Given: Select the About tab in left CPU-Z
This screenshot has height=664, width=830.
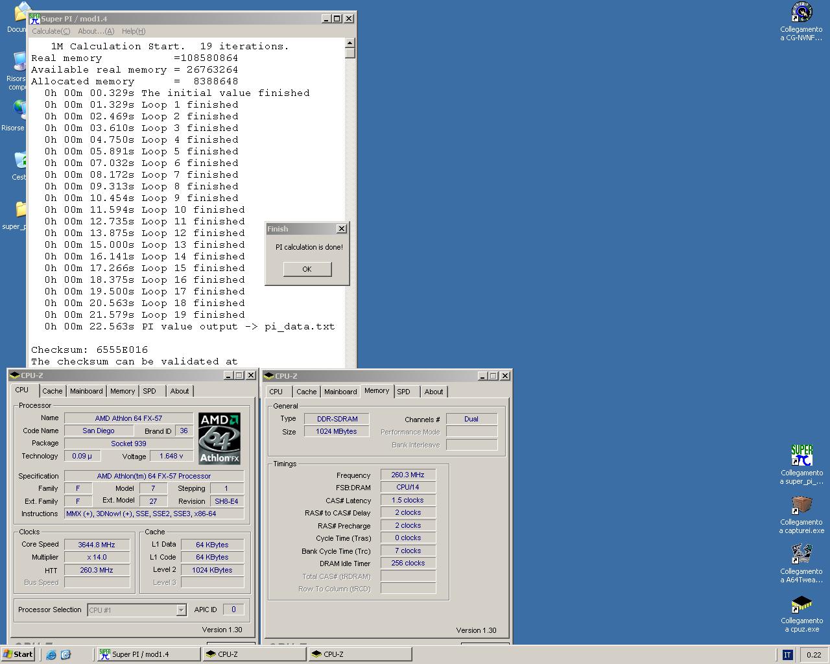Looking at the screenshot, I should point(180,391).
